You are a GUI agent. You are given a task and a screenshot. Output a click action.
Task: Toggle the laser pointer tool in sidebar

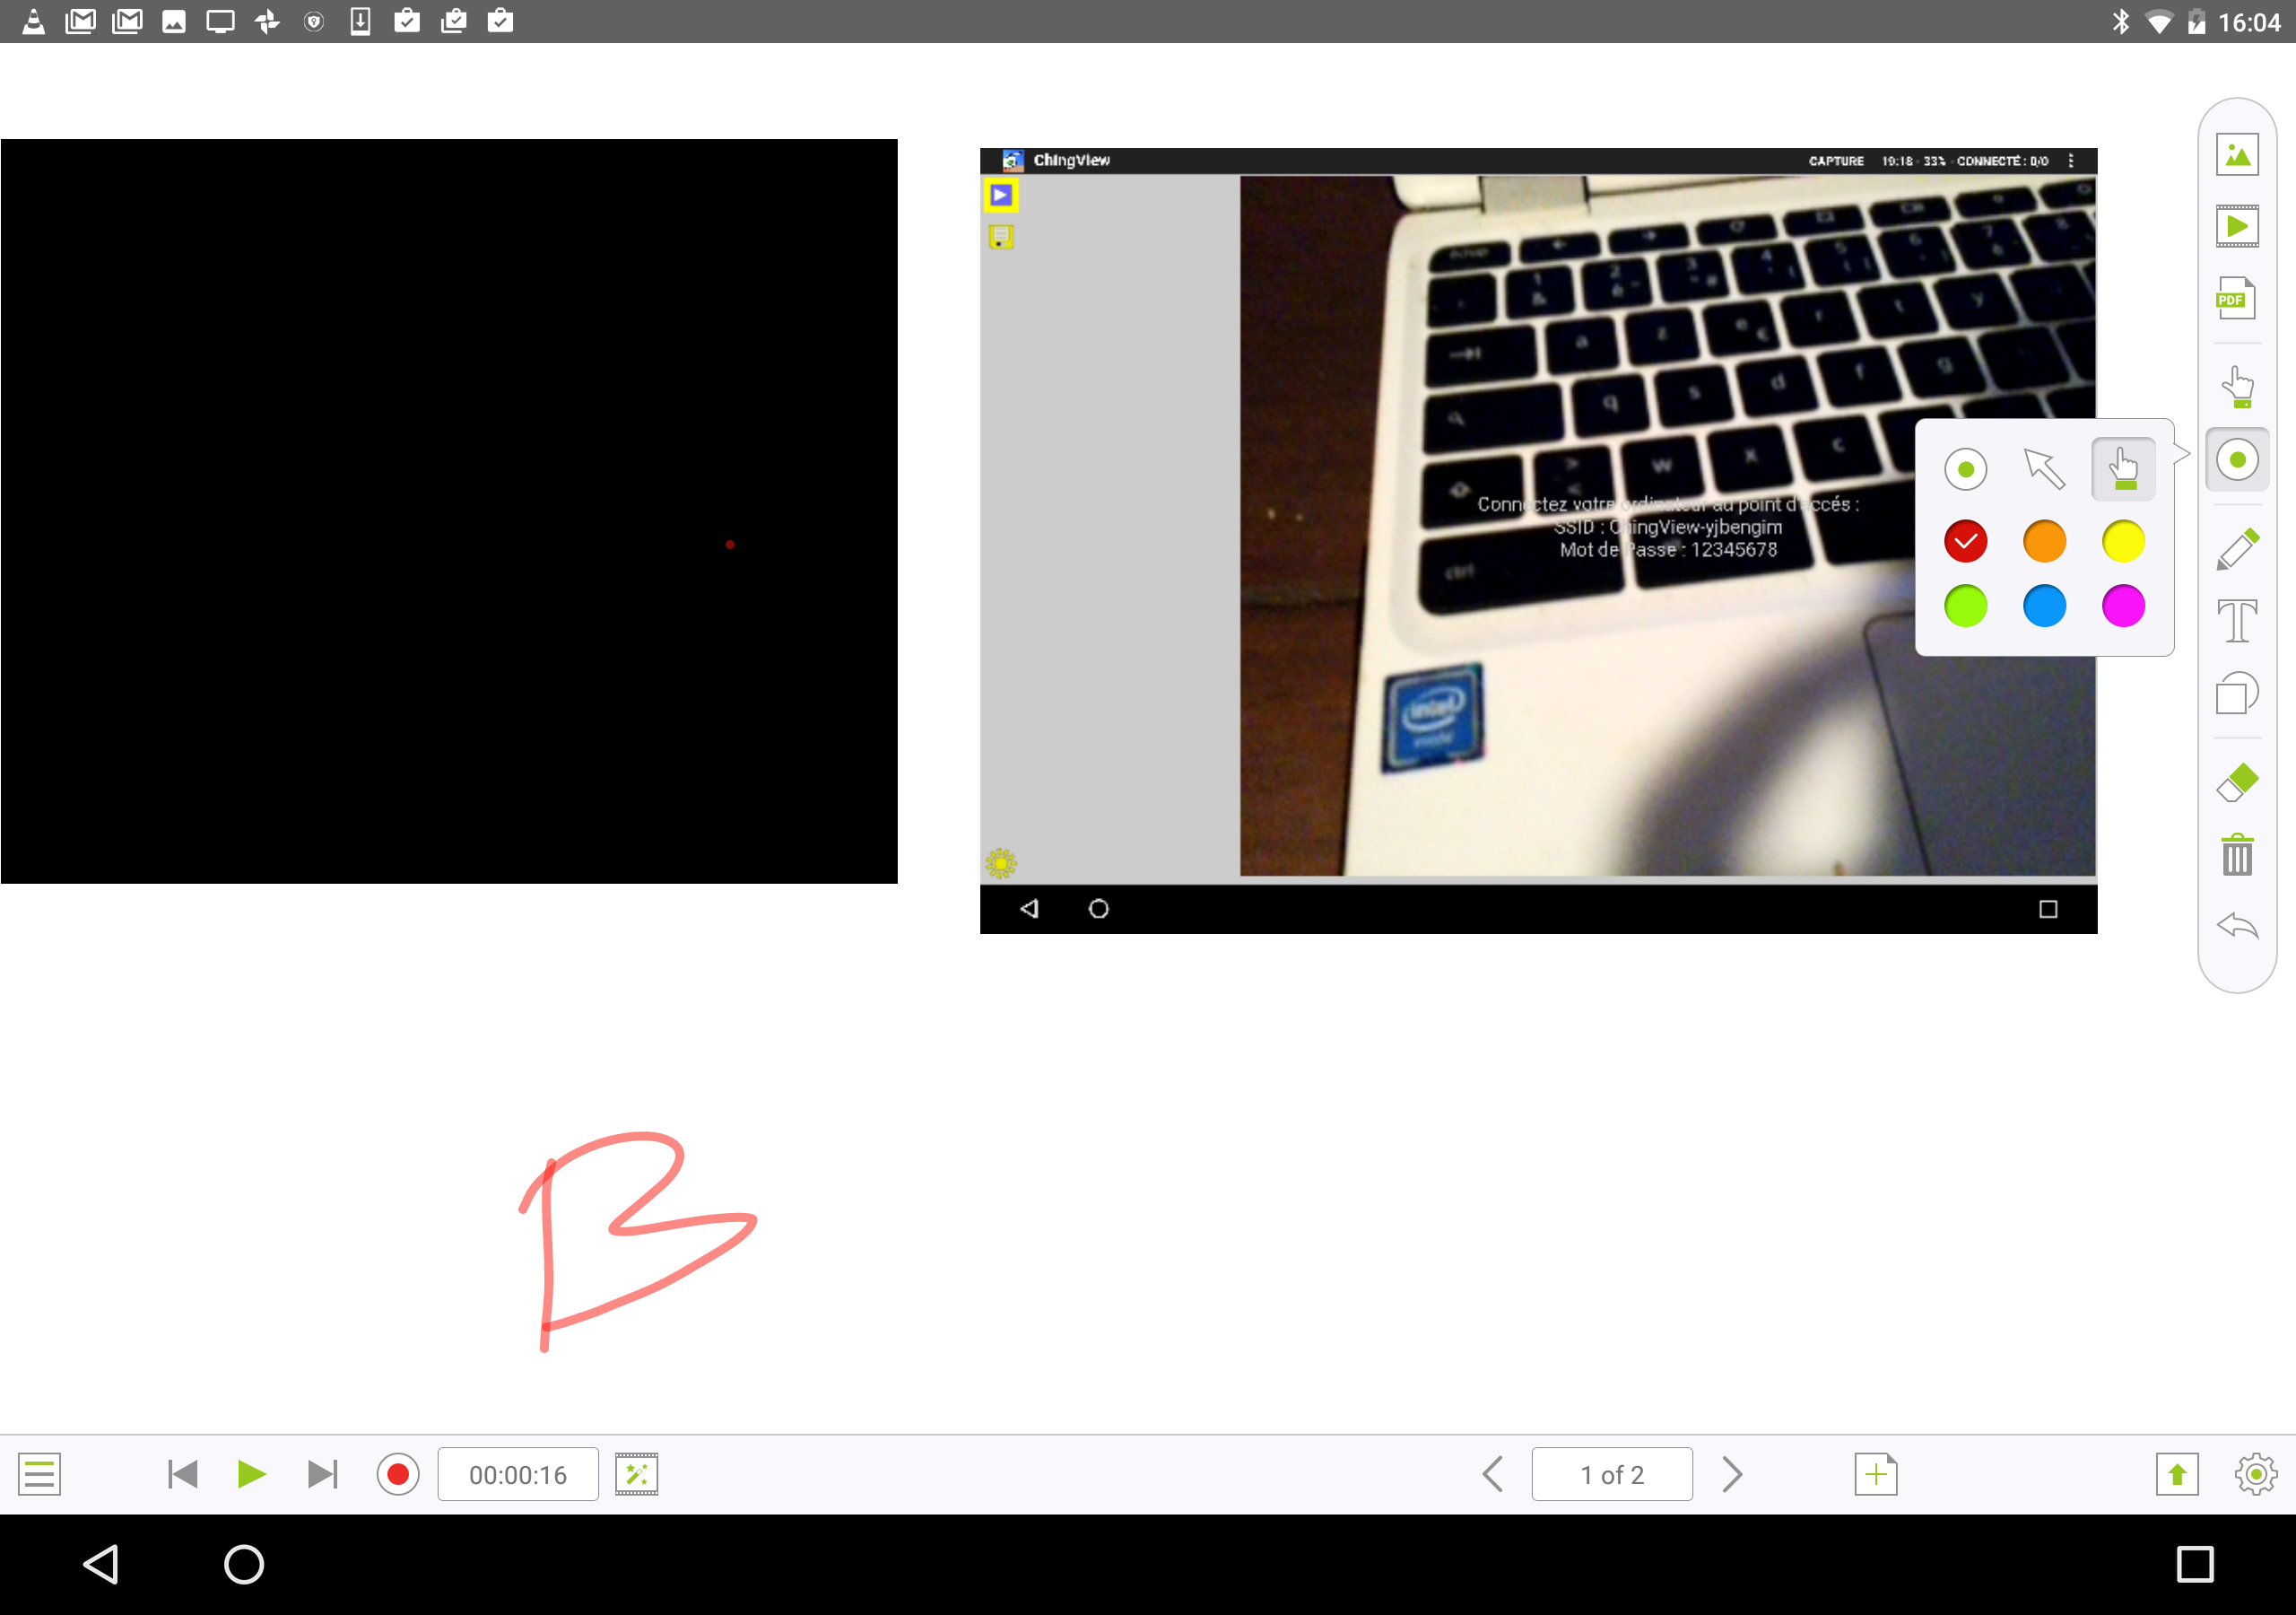[x=2237, y=459]
